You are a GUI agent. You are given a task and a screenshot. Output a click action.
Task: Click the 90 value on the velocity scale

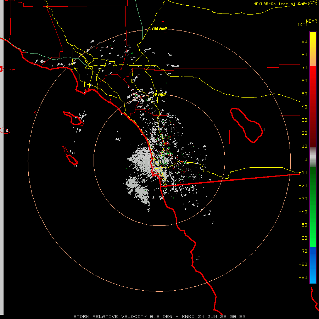pos(304,41)
